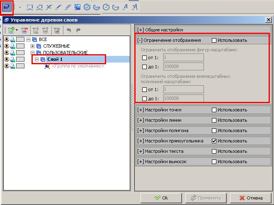
Task: Click the redo arrow in dialog toolbar
Action: 78,30
